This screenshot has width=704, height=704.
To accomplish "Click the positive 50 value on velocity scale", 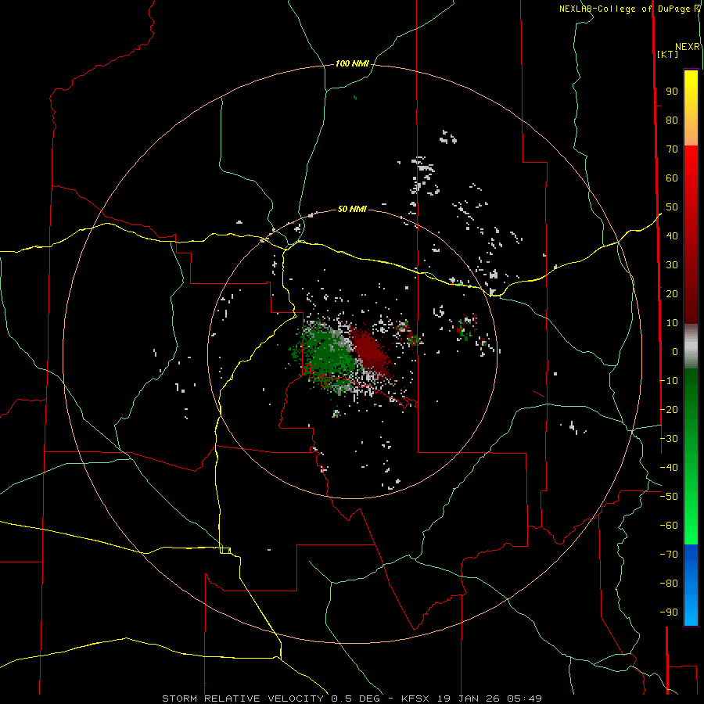I will coord(672,207).
